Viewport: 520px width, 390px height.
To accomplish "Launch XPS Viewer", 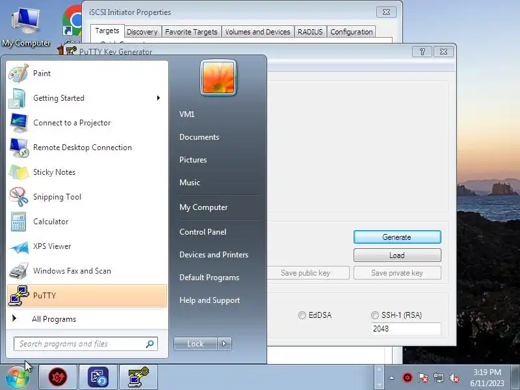I will coord(87,246).
